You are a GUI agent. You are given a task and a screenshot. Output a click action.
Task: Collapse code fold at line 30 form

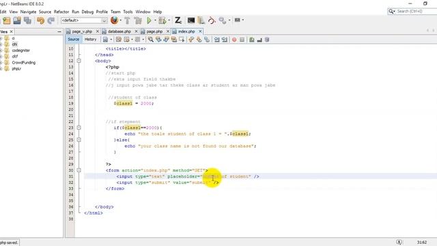[x=79, y=170]
